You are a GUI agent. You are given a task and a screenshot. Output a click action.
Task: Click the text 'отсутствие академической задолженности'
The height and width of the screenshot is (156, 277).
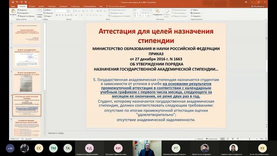pyautogui.click(x=156, y=120)
